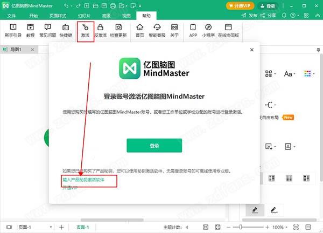
Task: Open the 关于 about icon
Action: pyautogui.click(x=174, y=30)
